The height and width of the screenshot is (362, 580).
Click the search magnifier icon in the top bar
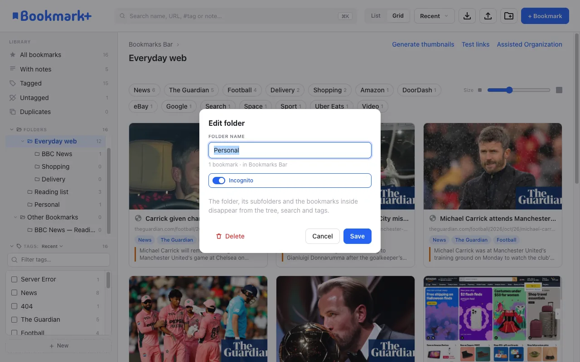122,16
